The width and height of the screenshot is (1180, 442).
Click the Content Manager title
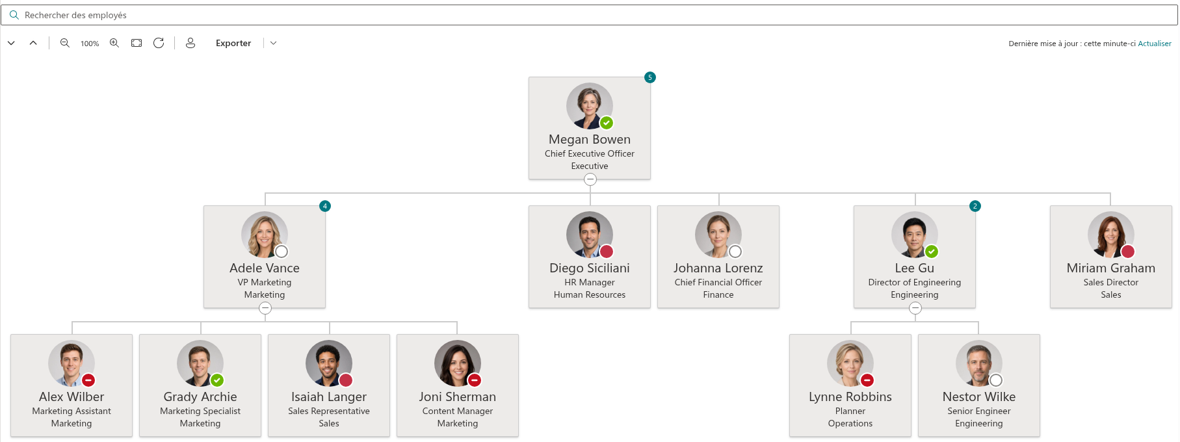458,411
